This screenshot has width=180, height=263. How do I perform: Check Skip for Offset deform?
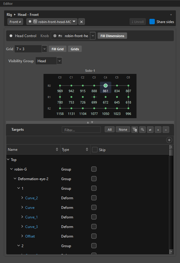pyautogui.click(x=94, y=236)
